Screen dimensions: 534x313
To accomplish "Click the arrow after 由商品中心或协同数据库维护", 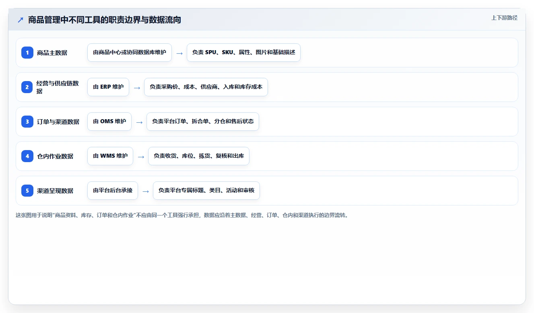I will point(179,53).
